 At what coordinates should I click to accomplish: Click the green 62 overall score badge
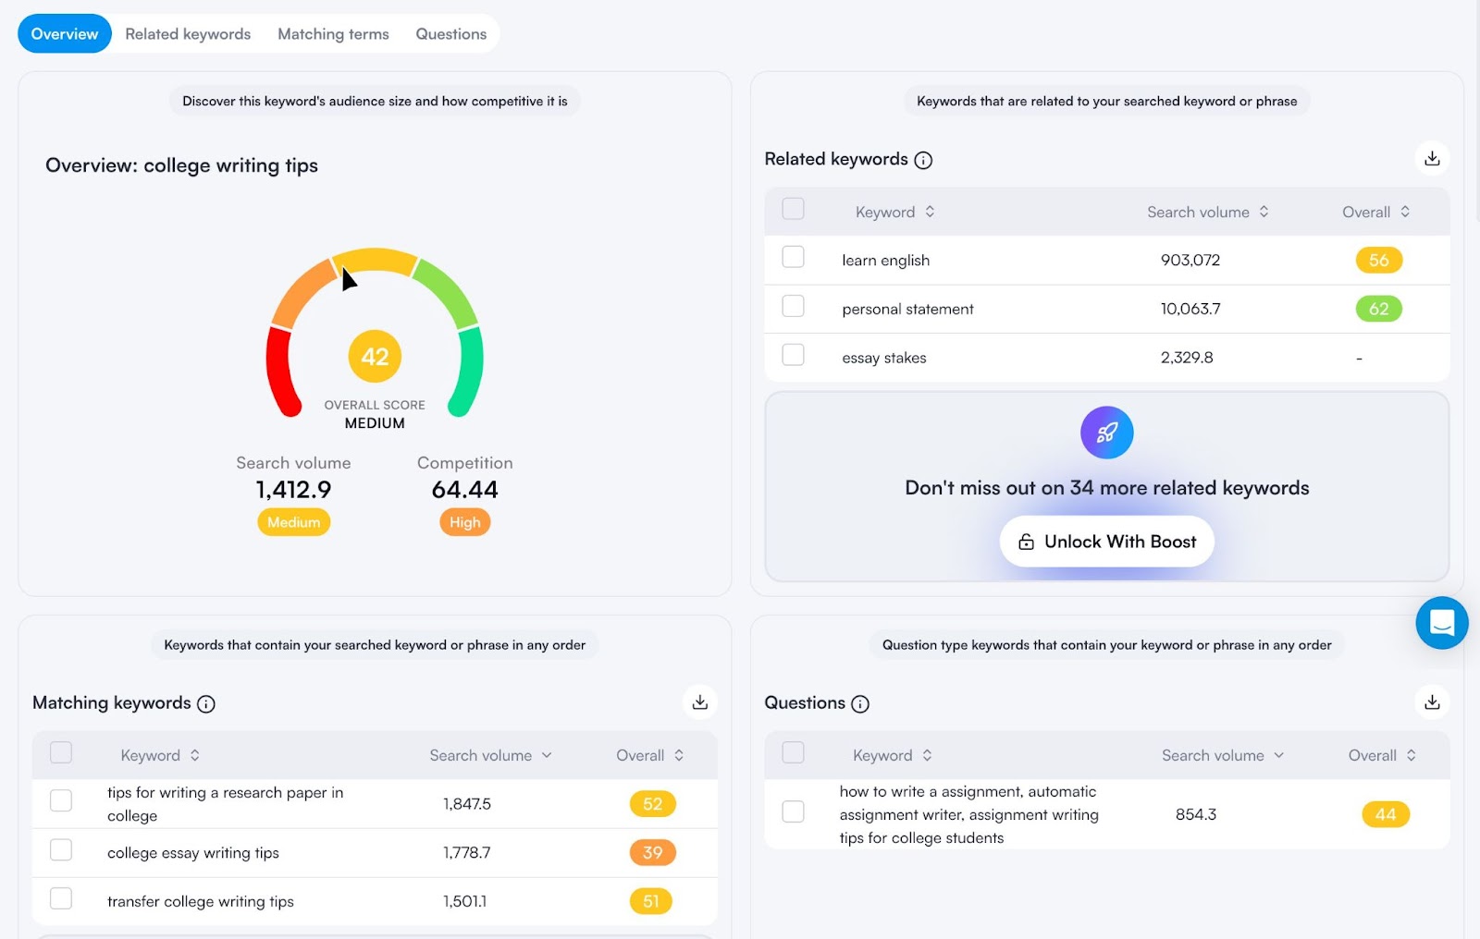pyautogui.click(x=1378, y=309)
